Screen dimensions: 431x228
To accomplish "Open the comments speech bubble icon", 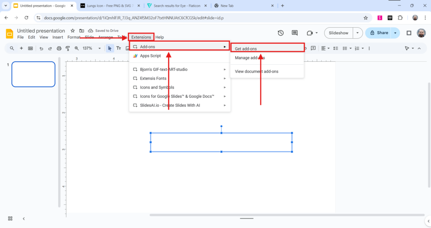I will pos(295,33).
